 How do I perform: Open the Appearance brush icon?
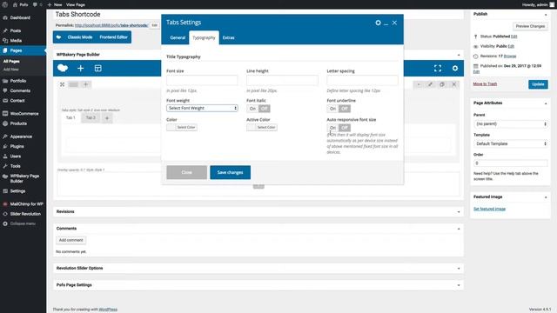(5, 137)
